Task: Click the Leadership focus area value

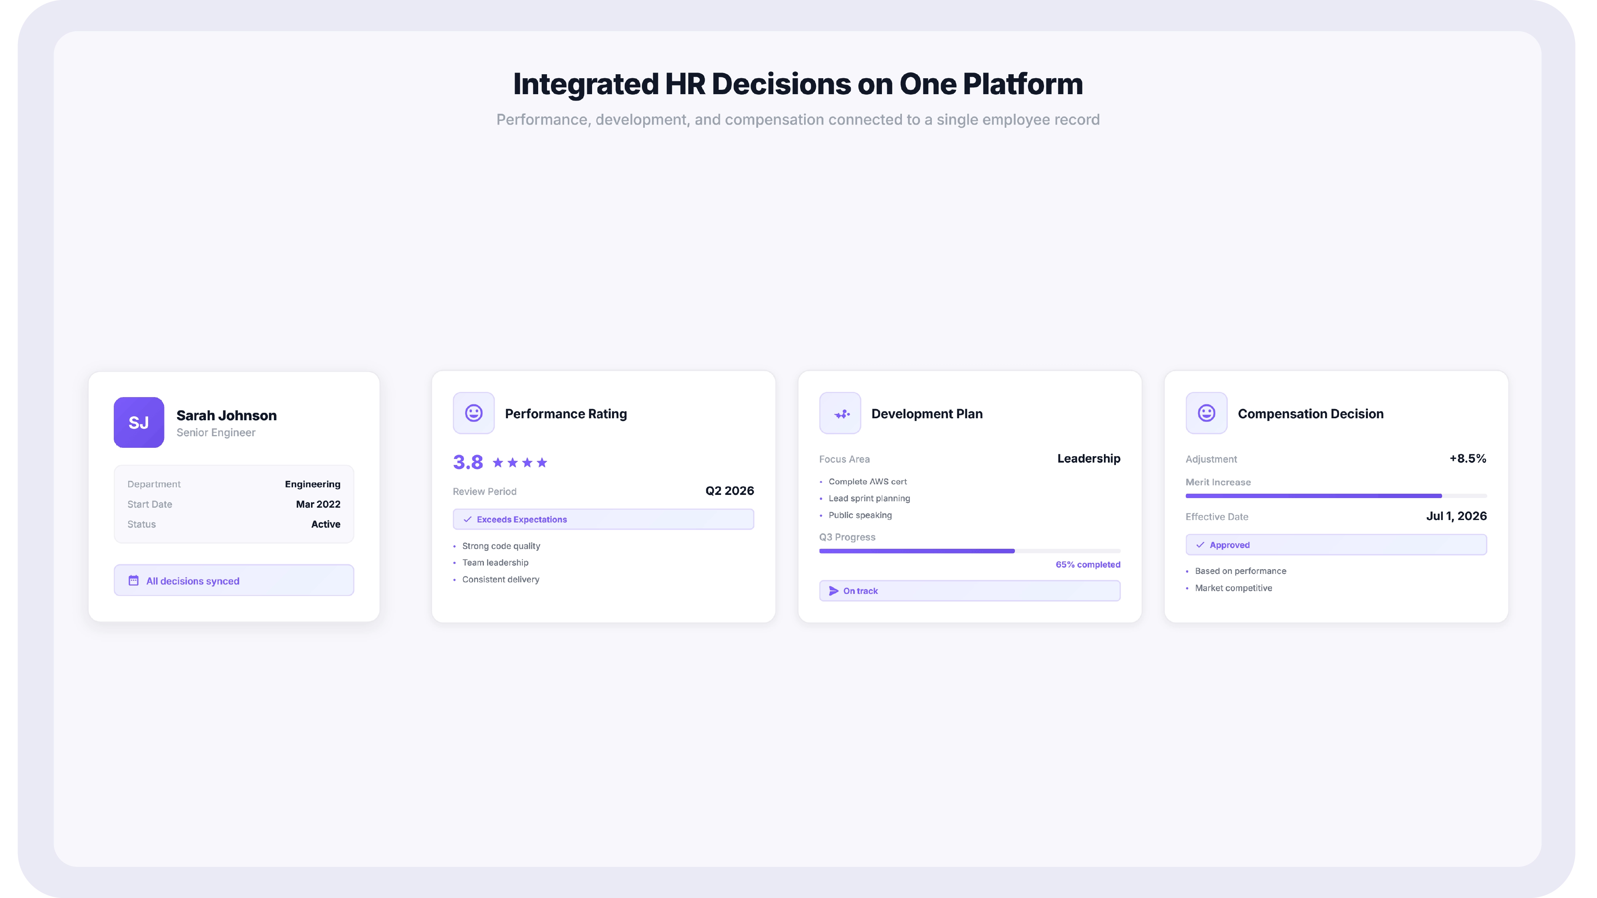Action: pyautogui.click(x=1089, y=459)
